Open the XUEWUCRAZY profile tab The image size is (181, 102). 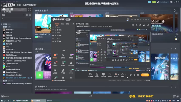click(29, 5)
